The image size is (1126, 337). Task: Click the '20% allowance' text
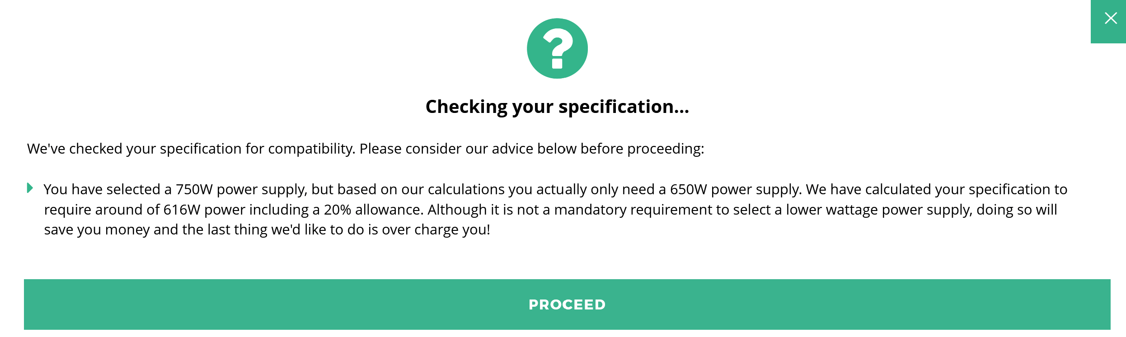pos(373,210)
